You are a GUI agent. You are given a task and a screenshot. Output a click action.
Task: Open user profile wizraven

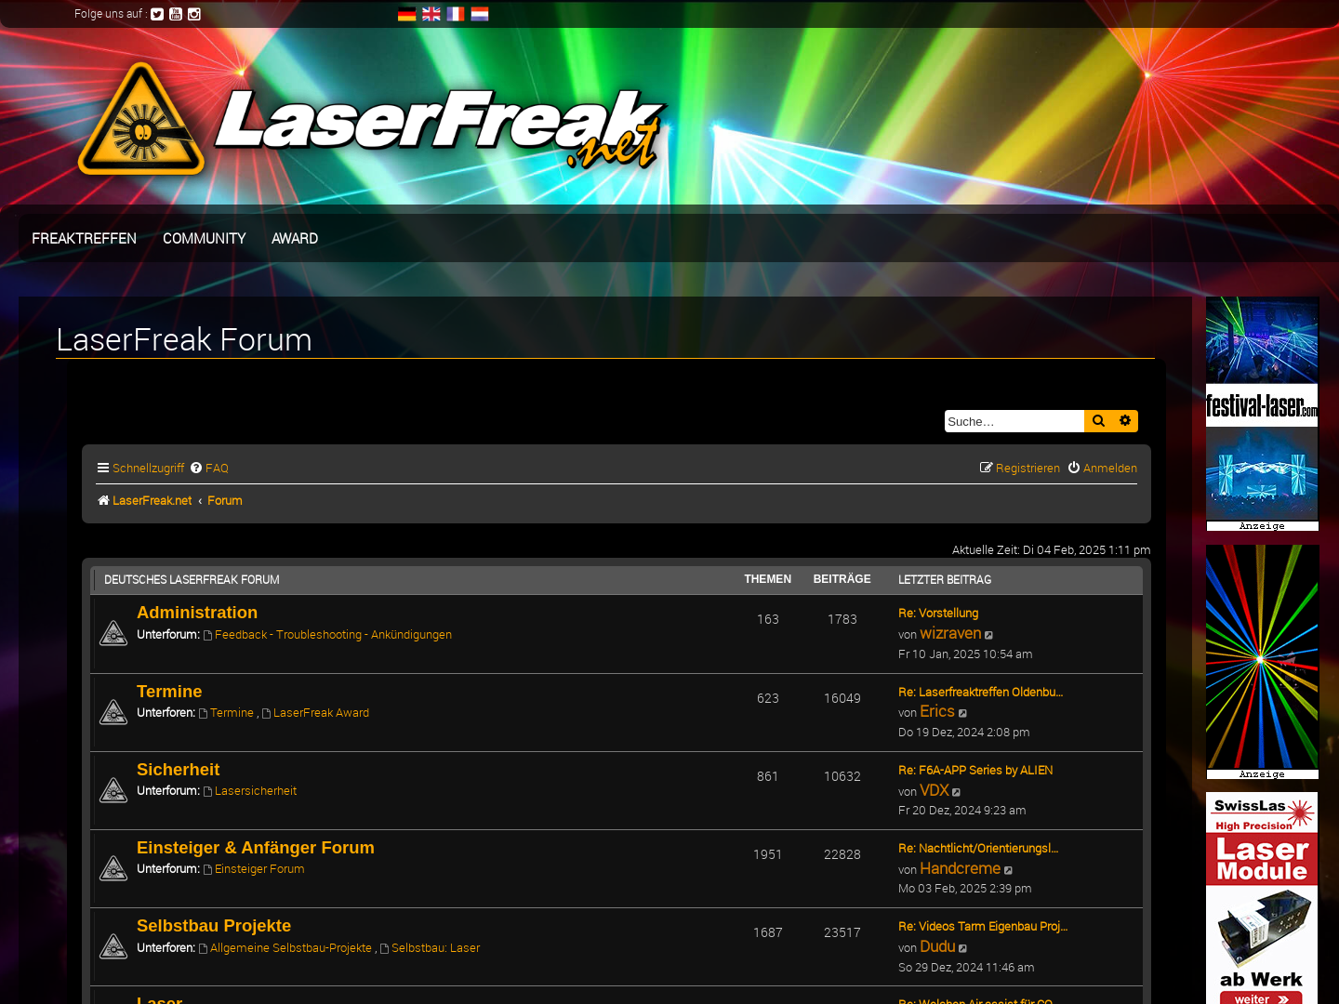(950, 633)
